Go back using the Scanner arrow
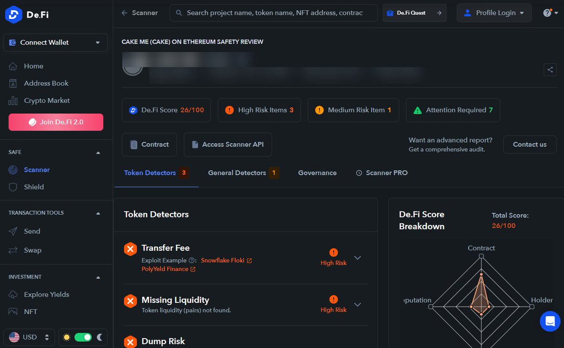Screen dimensions: 564x348 (x=125, y=13)
